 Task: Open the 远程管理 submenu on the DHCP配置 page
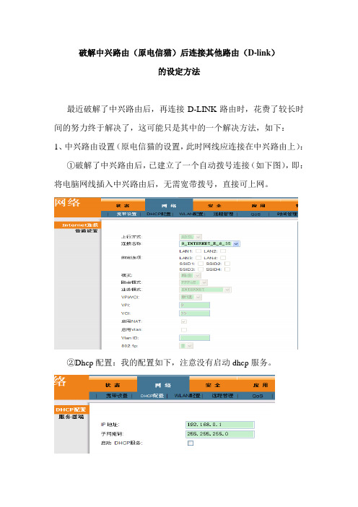(x=222, y=396)
